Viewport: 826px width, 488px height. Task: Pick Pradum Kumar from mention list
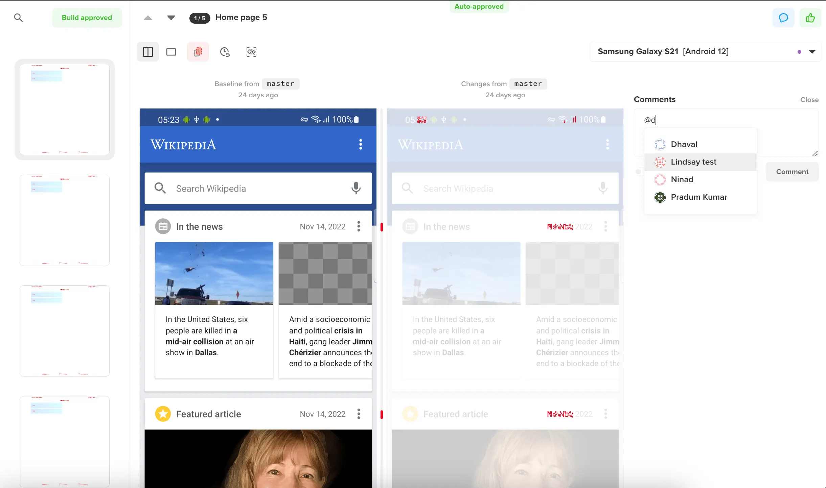(698, 197)
